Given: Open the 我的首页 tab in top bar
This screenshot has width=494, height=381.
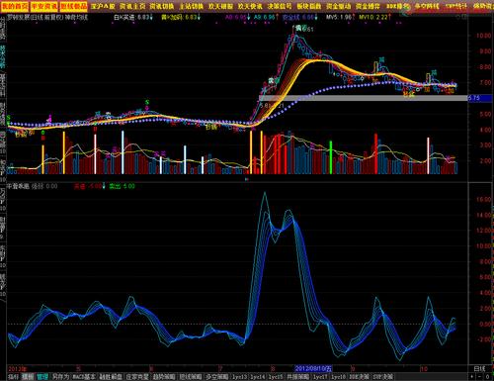Looking at the screenshot, I should click(15, 6).
